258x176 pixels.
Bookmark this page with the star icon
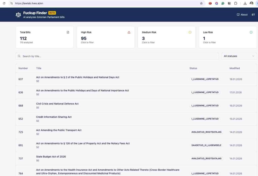tap(201, 4)
